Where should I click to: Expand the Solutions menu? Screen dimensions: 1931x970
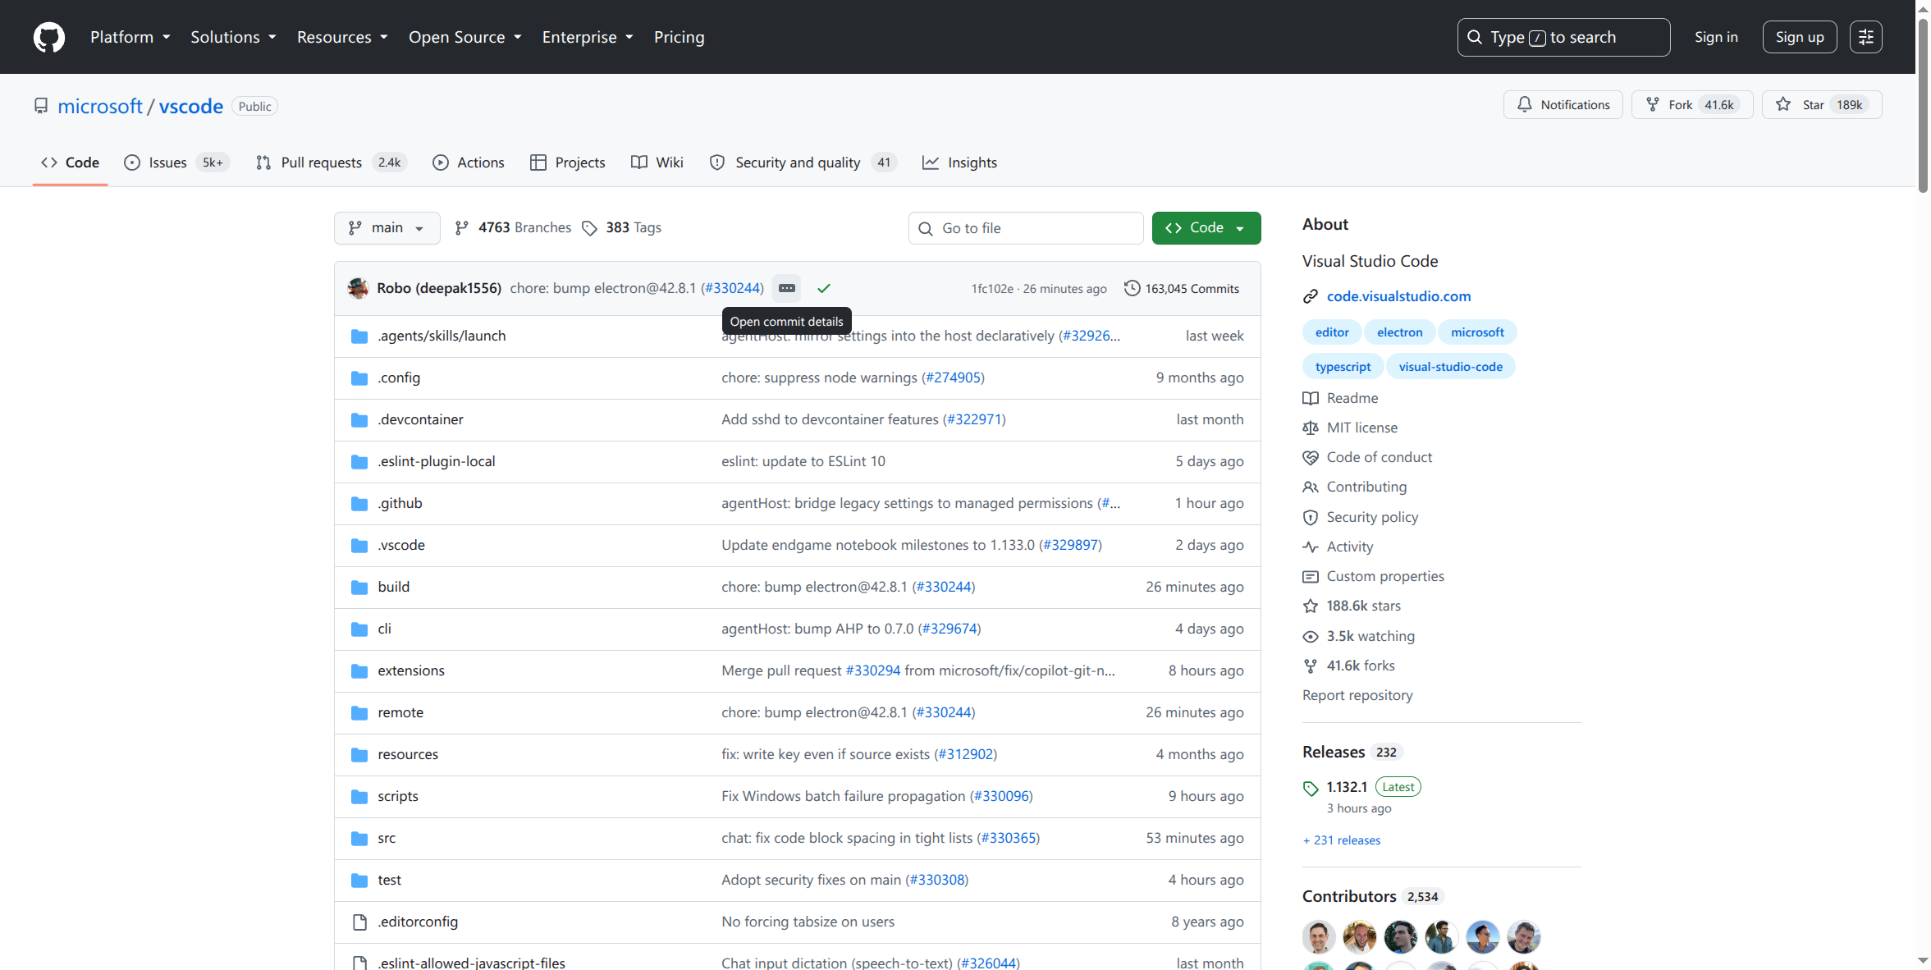click(x=233, y=37)
